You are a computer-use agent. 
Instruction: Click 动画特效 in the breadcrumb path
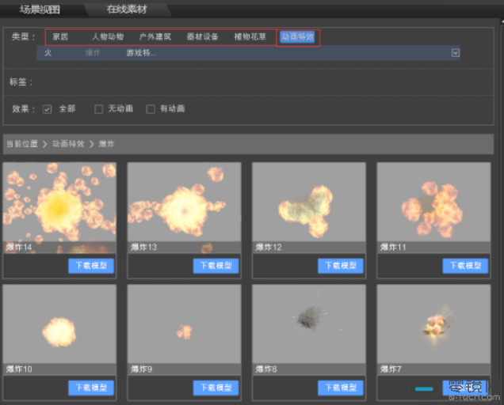pyautogui.click(x=70, y=144)
